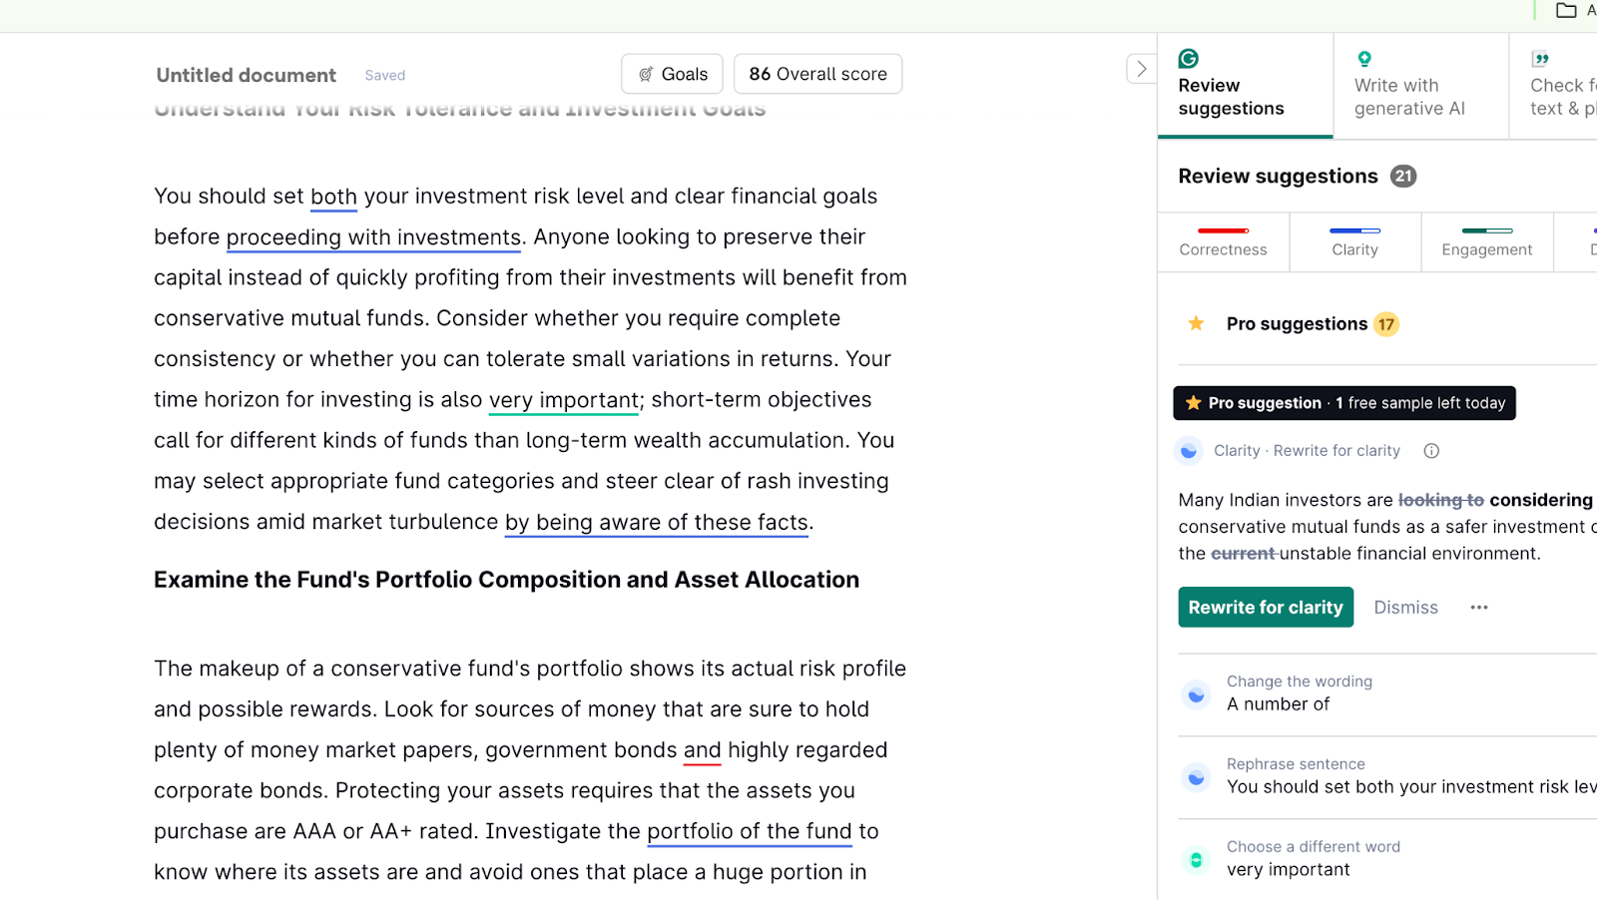
Task: Expand the 'Rephrase sentence' suggestion card
Action: click(1387, 777)
